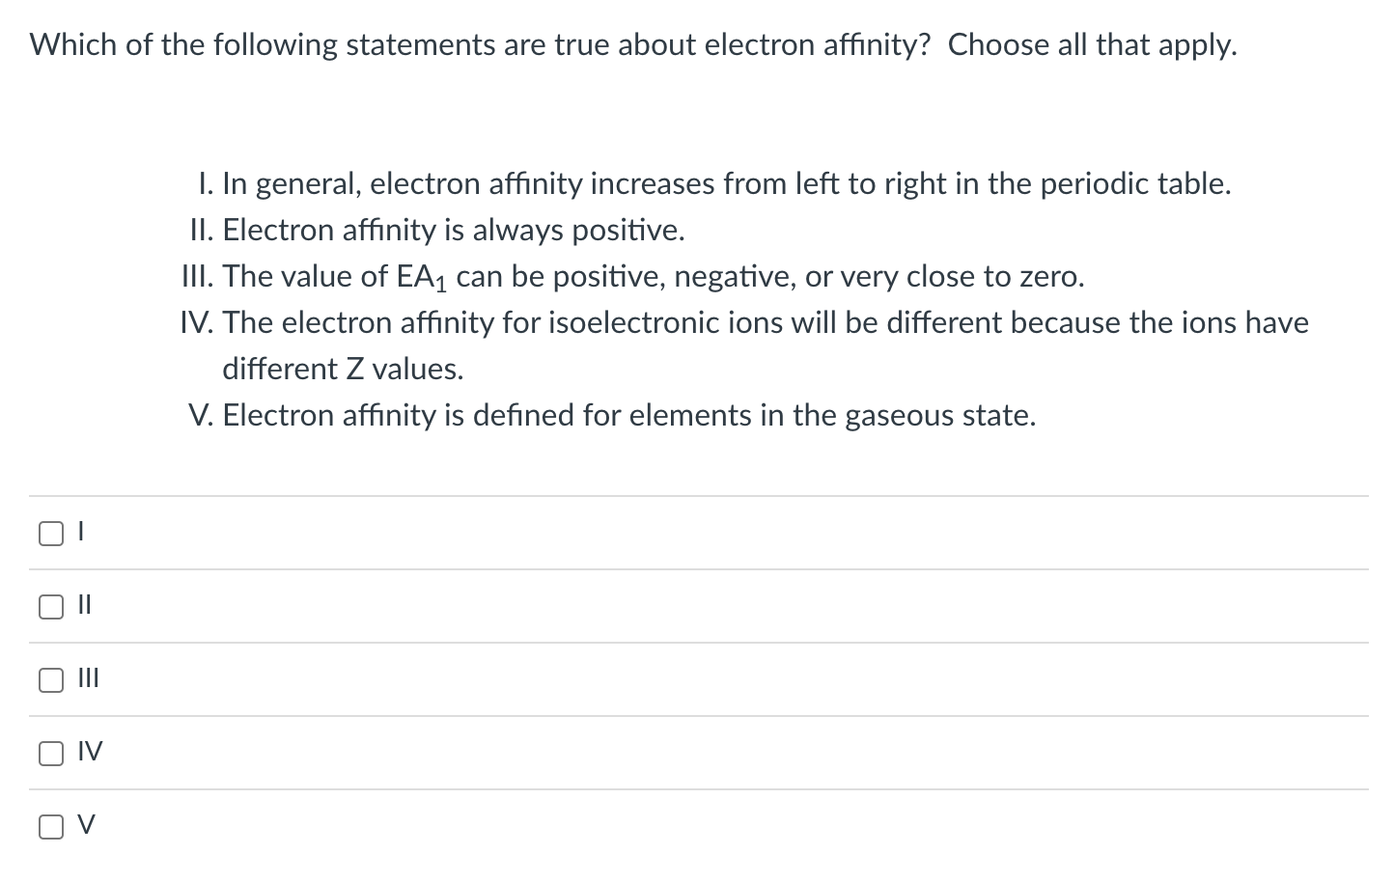This screenshot has width=1394, height=882.
Task: Tick the checkbox next to II
Action: click(50, 607)
